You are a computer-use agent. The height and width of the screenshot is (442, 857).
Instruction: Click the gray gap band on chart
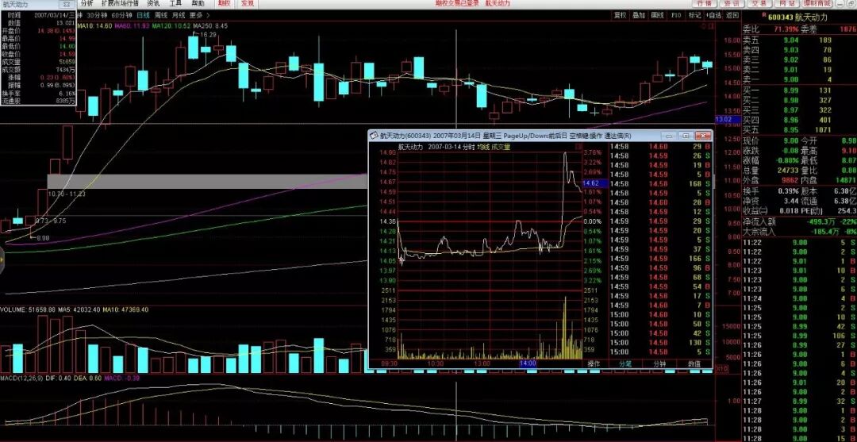click(207, 182)
